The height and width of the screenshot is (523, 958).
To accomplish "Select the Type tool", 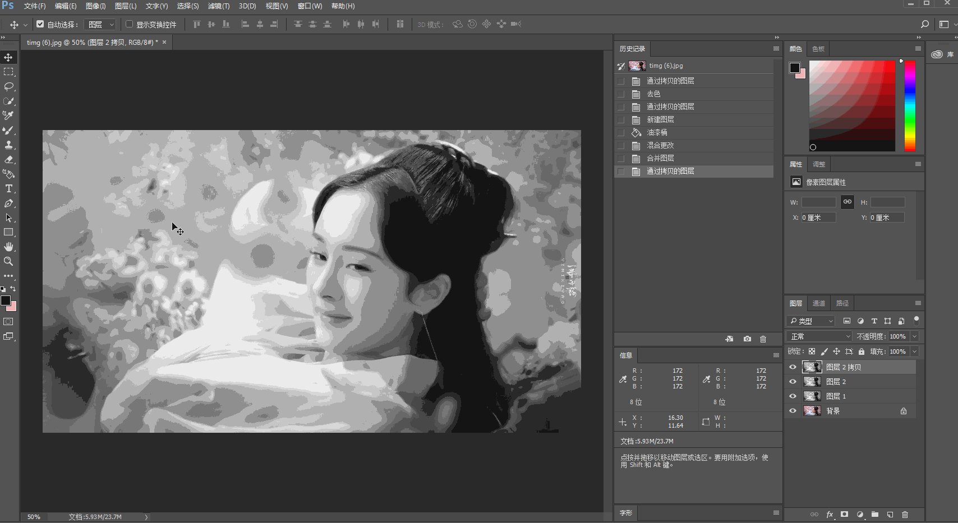I will (8, 188).
